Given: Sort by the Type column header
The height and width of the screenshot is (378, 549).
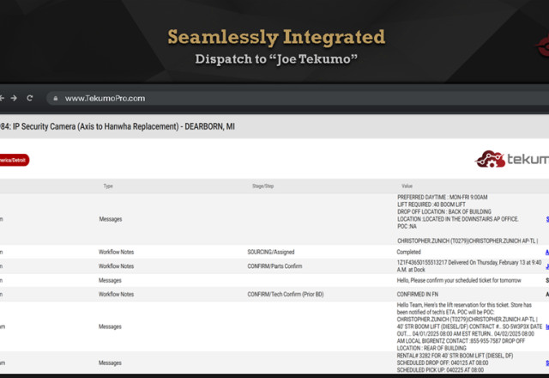Looking at the screenshot, I should (108, 186).
